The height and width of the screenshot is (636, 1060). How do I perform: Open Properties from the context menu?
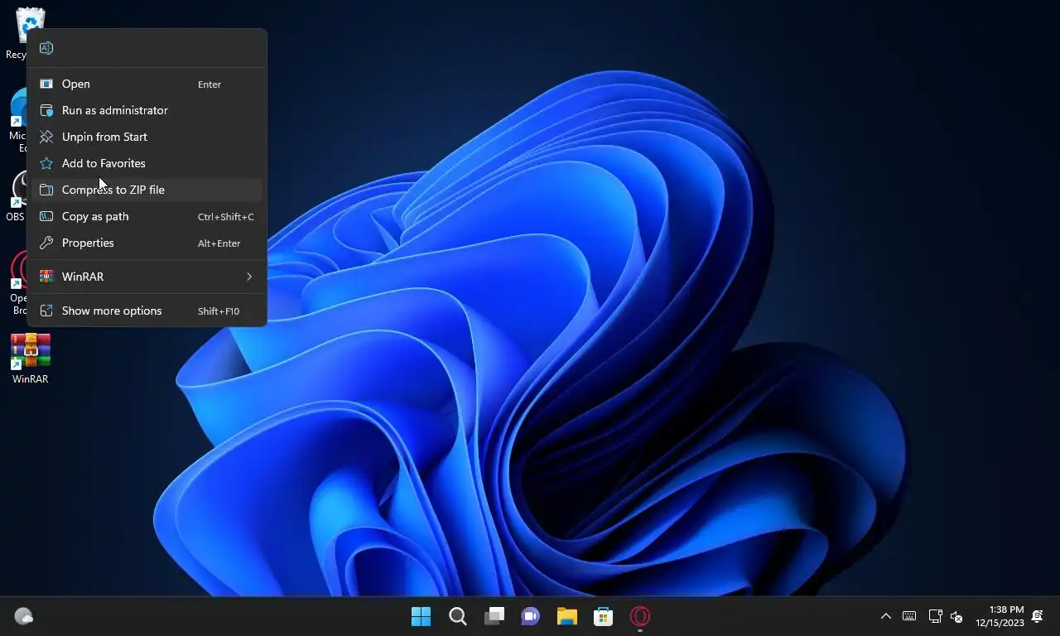[147, 243]
